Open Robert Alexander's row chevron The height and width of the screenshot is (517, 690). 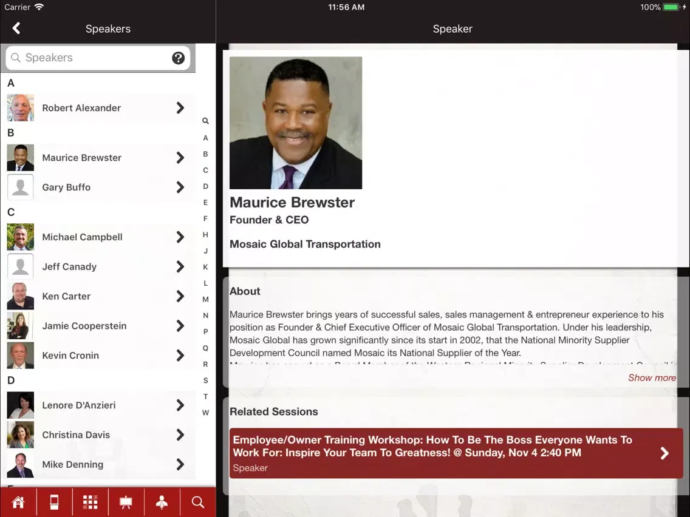coord(180,108)
